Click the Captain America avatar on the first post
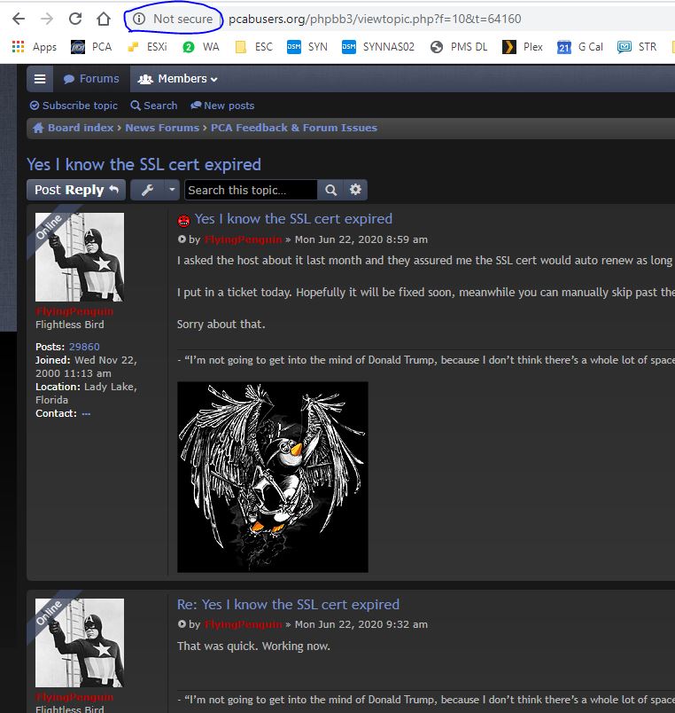This screenshot has height=713, width=675. (80, 257)
